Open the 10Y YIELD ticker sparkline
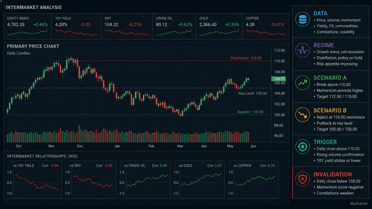This screenshot has height=209, width=372. (x=76, y=33)
